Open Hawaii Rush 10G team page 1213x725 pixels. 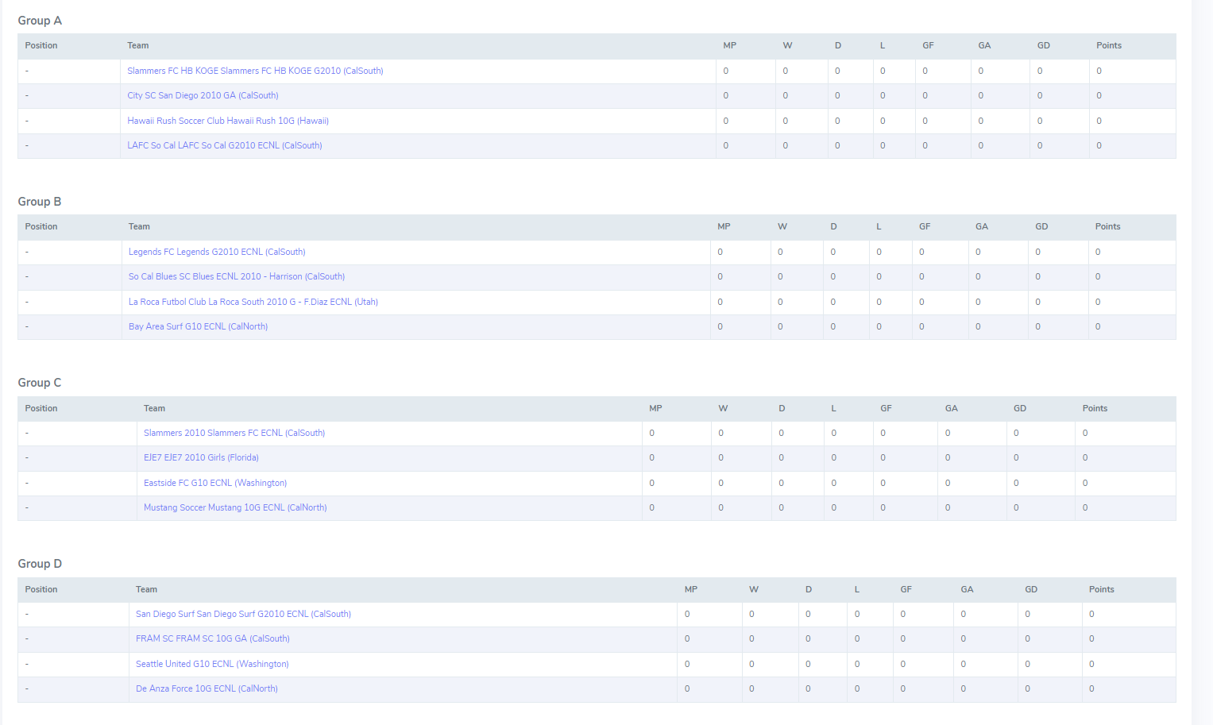tap(227, 121)
